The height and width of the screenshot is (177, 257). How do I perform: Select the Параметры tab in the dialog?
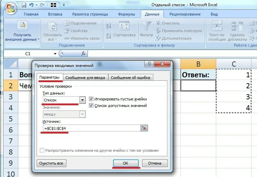pos(49,77)
